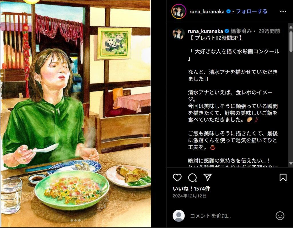
Task: Click the caption scrollbar thumb
Action: point(291,42)
